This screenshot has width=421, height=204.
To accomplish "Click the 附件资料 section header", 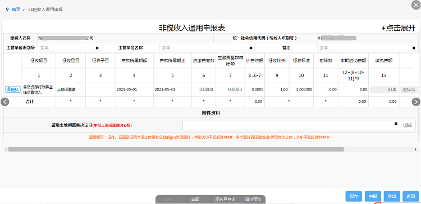I will click(x=210, y=113).
